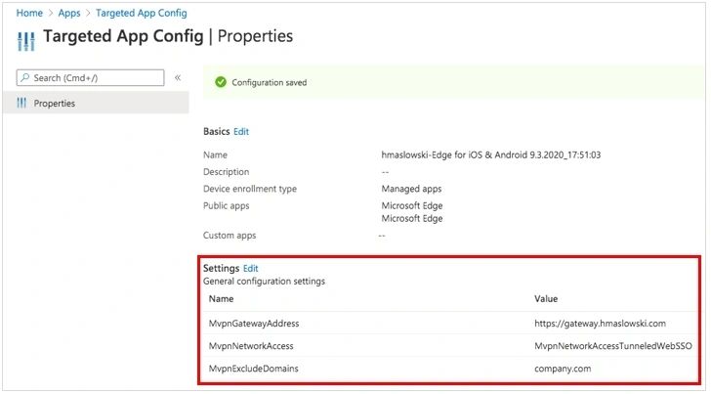711x394 pixels.
Task: Click the Custom apps label
Action: [230, 235]
